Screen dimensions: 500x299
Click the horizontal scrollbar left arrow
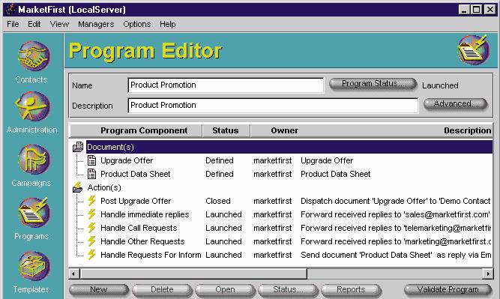click(74, 274)
